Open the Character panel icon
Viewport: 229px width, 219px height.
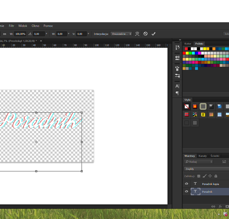177,86
